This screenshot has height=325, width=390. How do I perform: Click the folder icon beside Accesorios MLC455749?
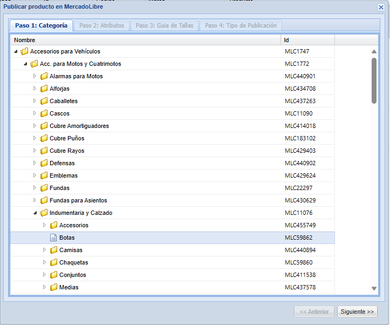click(x=53, y=225)
